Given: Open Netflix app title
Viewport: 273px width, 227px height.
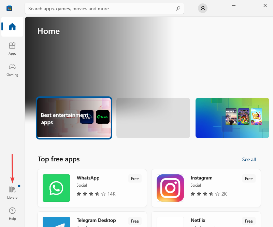Looking at the screenshot, I should pos(198,220).
